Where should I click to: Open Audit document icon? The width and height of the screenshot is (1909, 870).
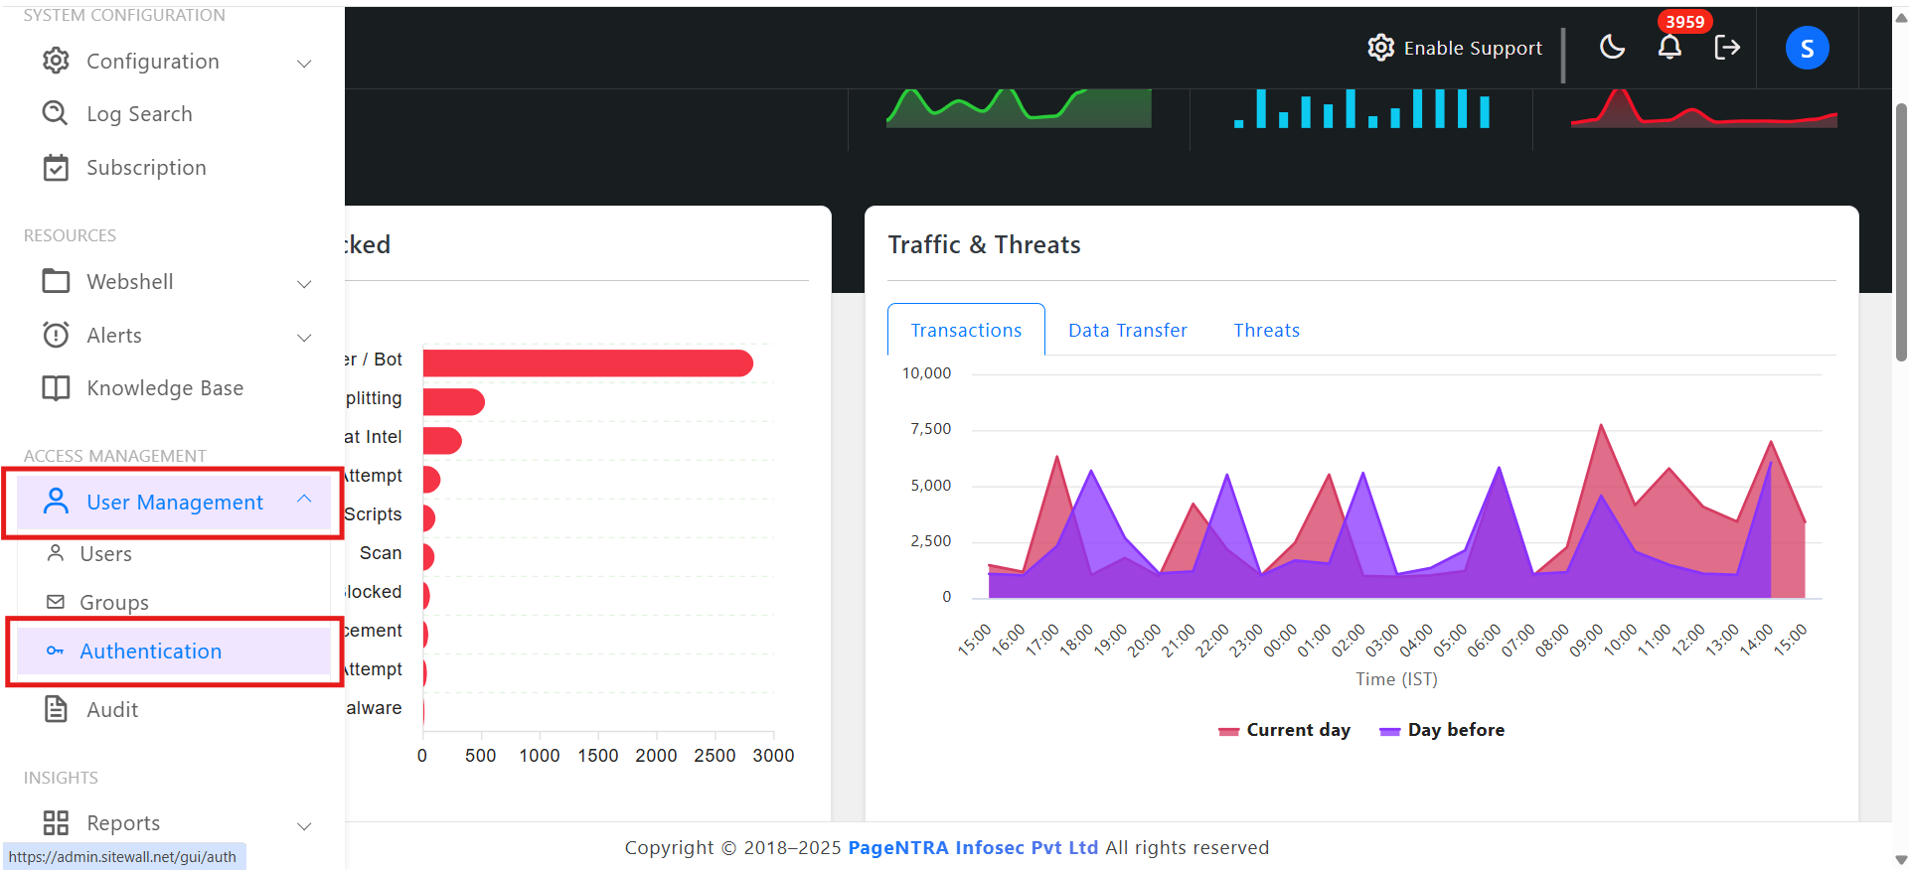56,709
